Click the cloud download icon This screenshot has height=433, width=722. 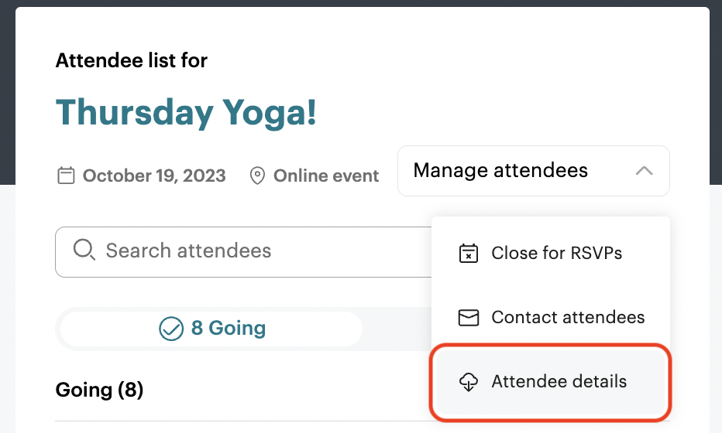(469, 381)
